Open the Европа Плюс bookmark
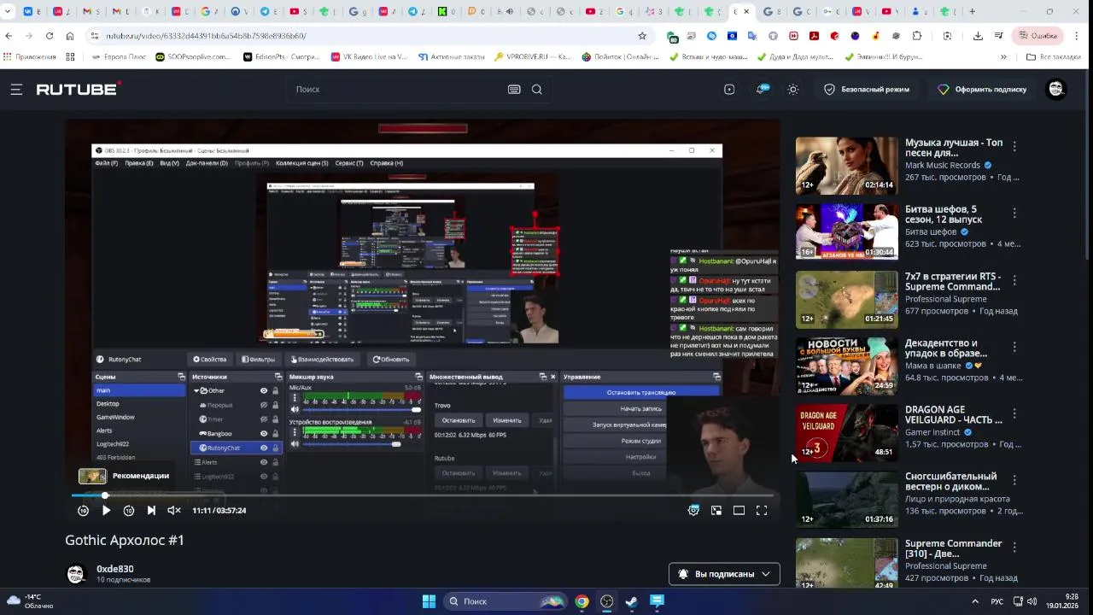The width and height of the screenshot is (1093, 615). click(x=118, y=57)
